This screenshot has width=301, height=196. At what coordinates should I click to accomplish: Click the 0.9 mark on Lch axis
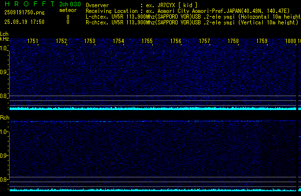4,72
